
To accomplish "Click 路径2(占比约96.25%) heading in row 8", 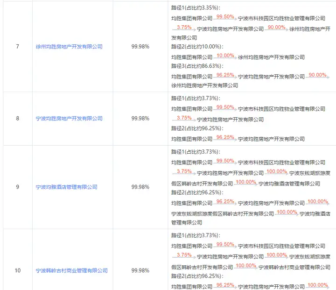I will coord(197,128).
